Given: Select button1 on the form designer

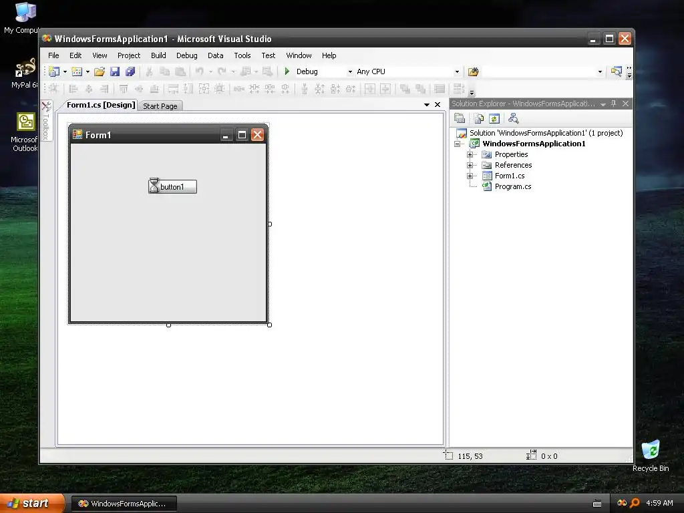Looking at the screenshot, I should click(x=173, y=187).
